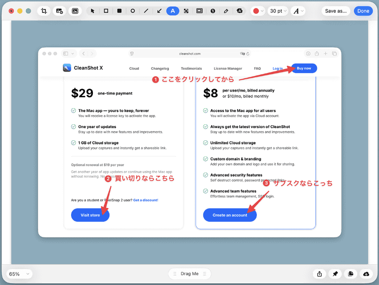Viewport: 379px width, 285px height.
Task: Click the Get a discount! link
Action: click(145, 200)
